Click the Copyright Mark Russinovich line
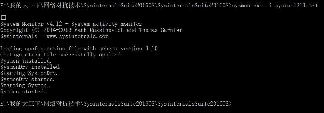Image resolution: width=324 pixels, height=113 pixels. coord(91,30)
